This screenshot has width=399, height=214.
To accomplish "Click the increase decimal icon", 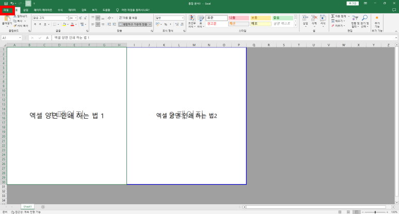I will coord(177,24).
